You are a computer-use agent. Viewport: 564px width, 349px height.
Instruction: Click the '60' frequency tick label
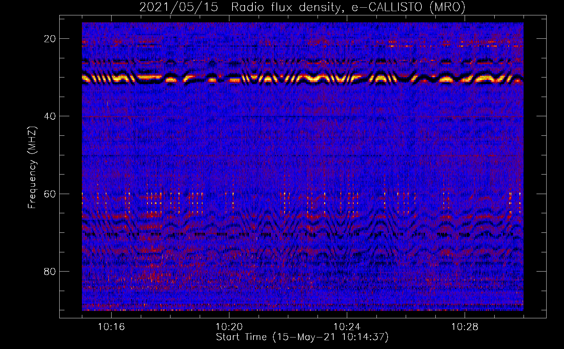50,194
